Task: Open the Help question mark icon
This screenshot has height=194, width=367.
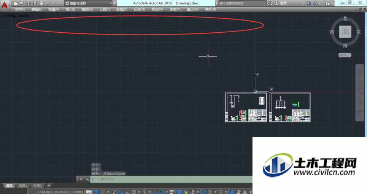Action: (x=328, y=3)
